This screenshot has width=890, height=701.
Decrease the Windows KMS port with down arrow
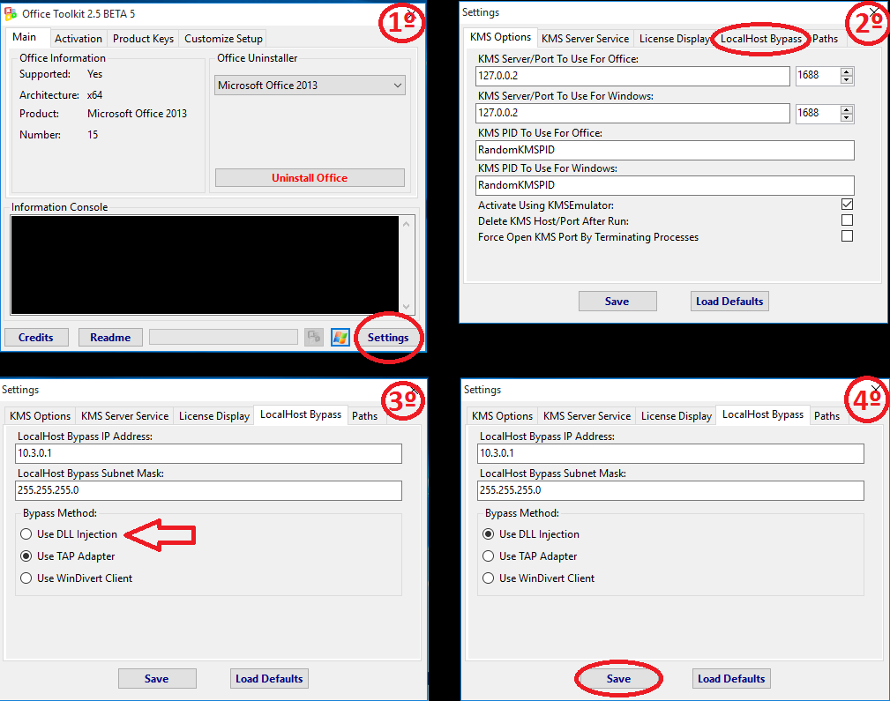pyautogui.click(x=847, y=117)
